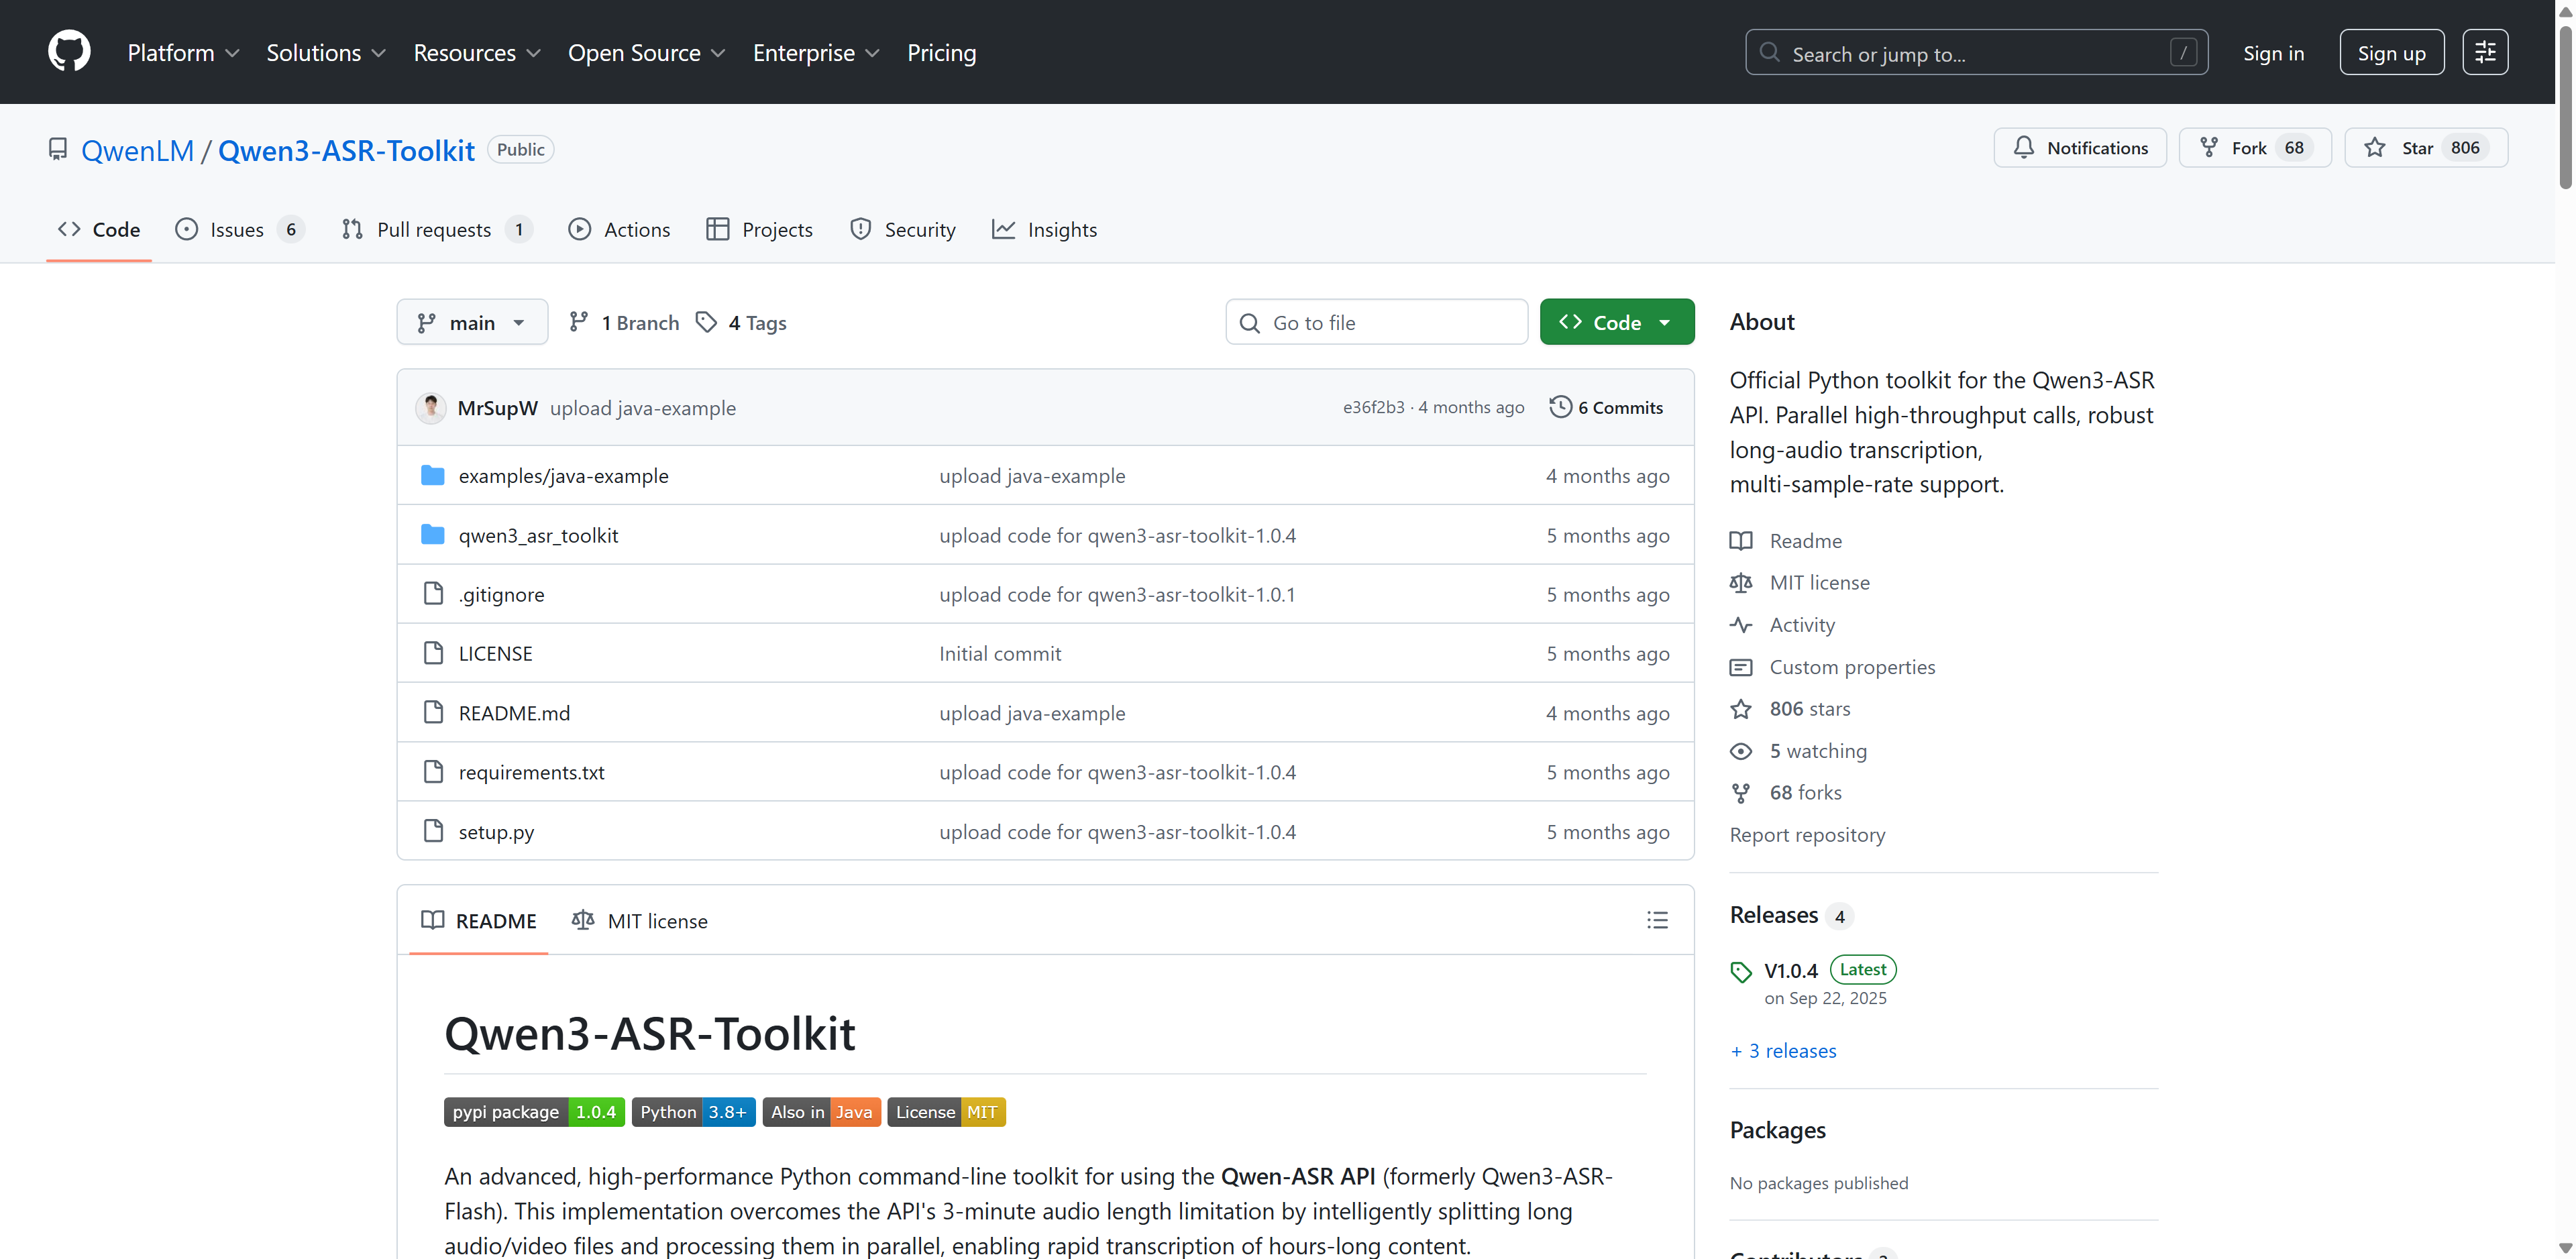The width and height of the screenshot is (2576, 1259).
Task: Click the Sign up button
Action: tap(2390, 53)
